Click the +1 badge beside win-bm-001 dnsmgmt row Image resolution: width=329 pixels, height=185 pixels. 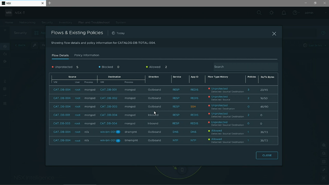click(x=118, y=132)
